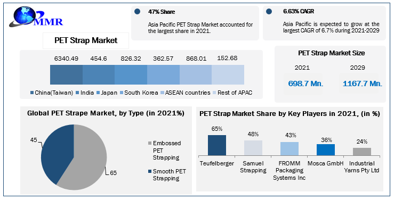394x200 pixels.
Task: Click the Teufelberger 65% bar
Action: tap(217, 145)
